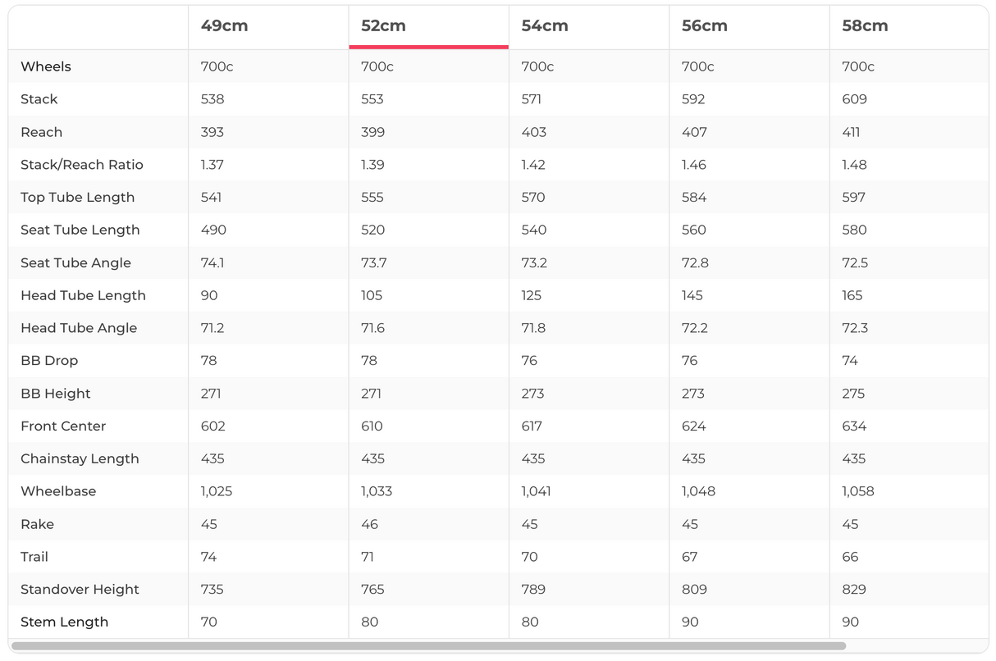Screen dimensions: 996x661
Task: Select the Head Tube Angle row label
Action: coord(79,328)
